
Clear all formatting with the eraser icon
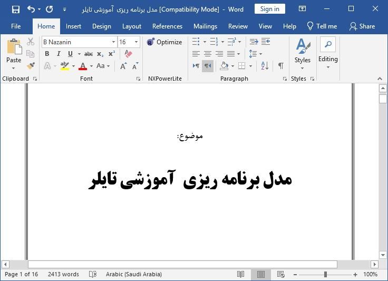coord(128,54)
